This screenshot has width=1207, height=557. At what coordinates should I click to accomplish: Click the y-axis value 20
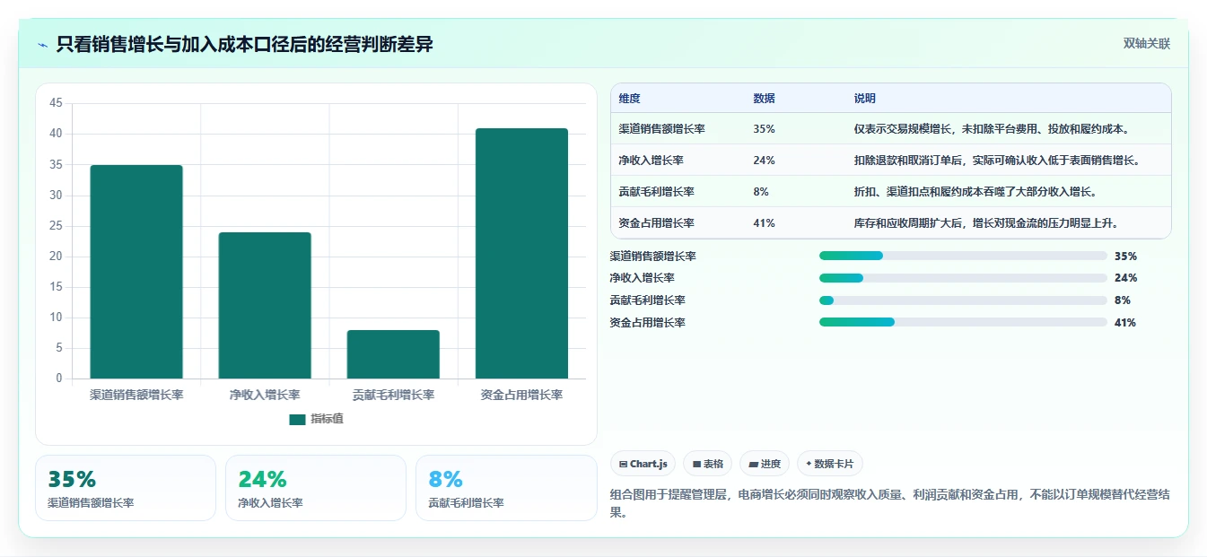tap(56, 257)
